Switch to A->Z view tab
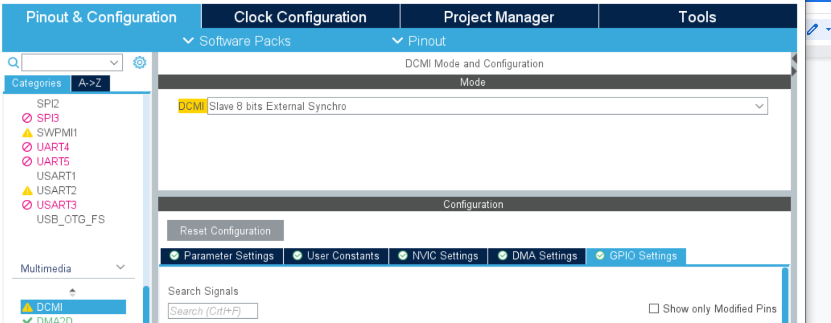 (x=90, y=83)
